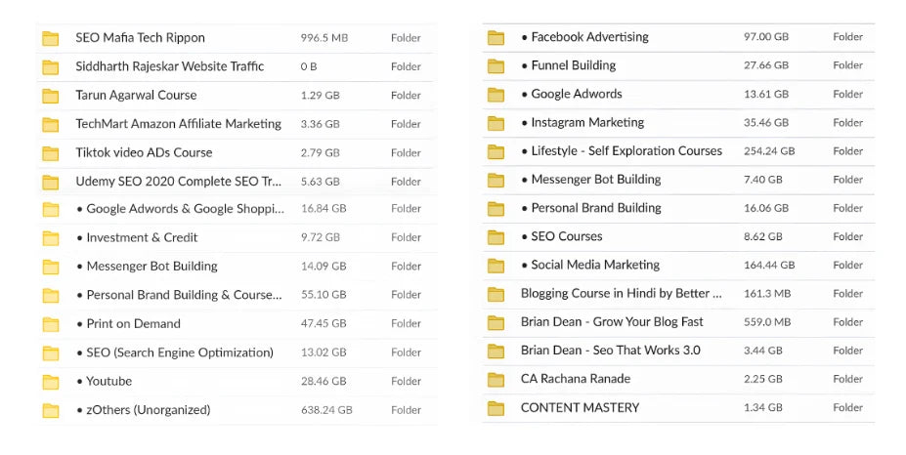Open the Investment & Credit folder
Image resolution: width=906 pixels, height=455 pixels.
[142, 238]
